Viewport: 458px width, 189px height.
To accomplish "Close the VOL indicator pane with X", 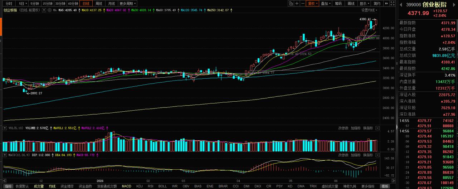I will 377,128.
